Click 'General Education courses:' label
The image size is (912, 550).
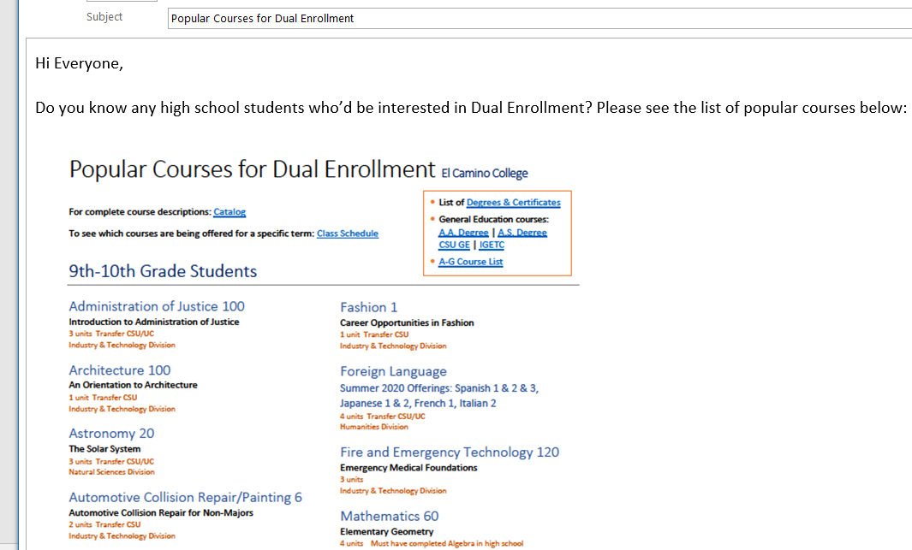point(494,220)
